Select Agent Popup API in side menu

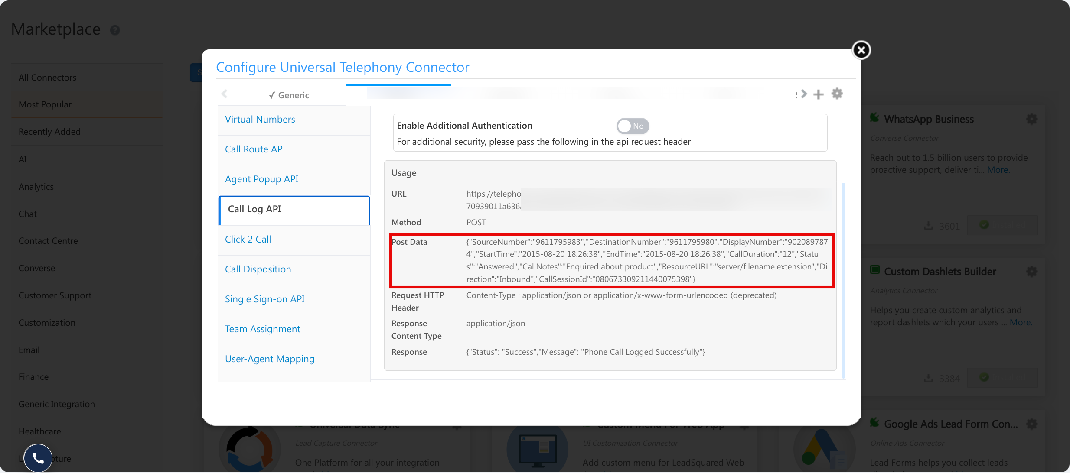(294, 179)
